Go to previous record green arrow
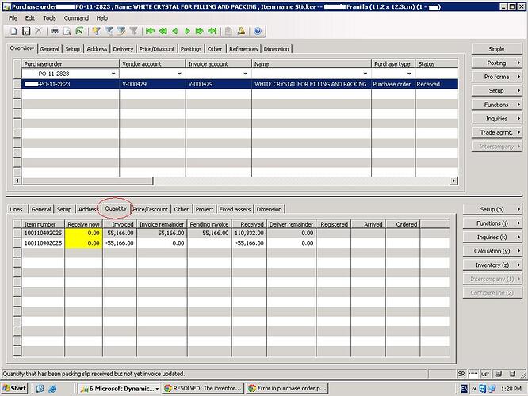Viewport: 528px width, 396px height. click(174, 32)
